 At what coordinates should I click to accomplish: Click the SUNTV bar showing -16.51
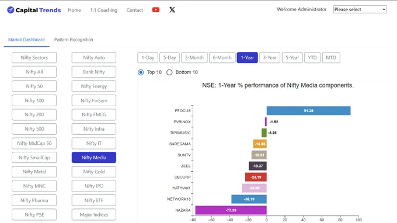[259, 155]
